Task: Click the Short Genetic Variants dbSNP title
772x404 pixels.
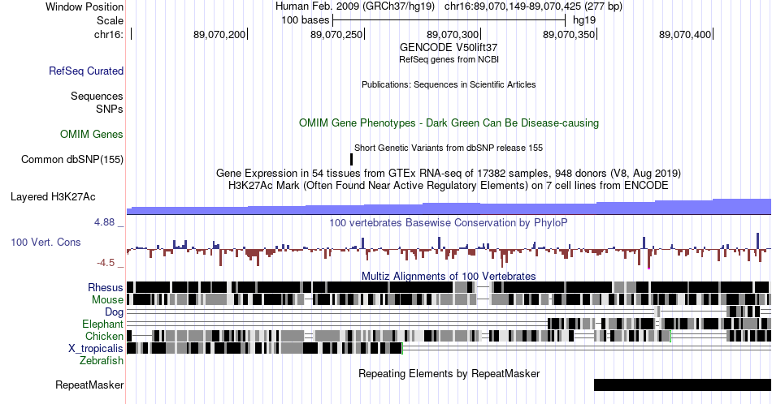Action: (x=449, y=148)
